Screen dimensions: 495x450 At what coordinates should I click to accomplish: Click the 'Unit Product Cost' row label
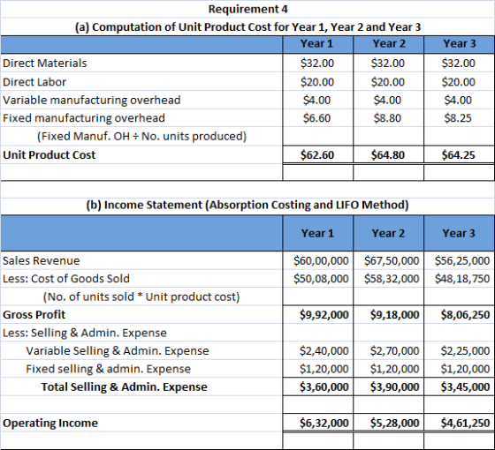click(49, 155)
